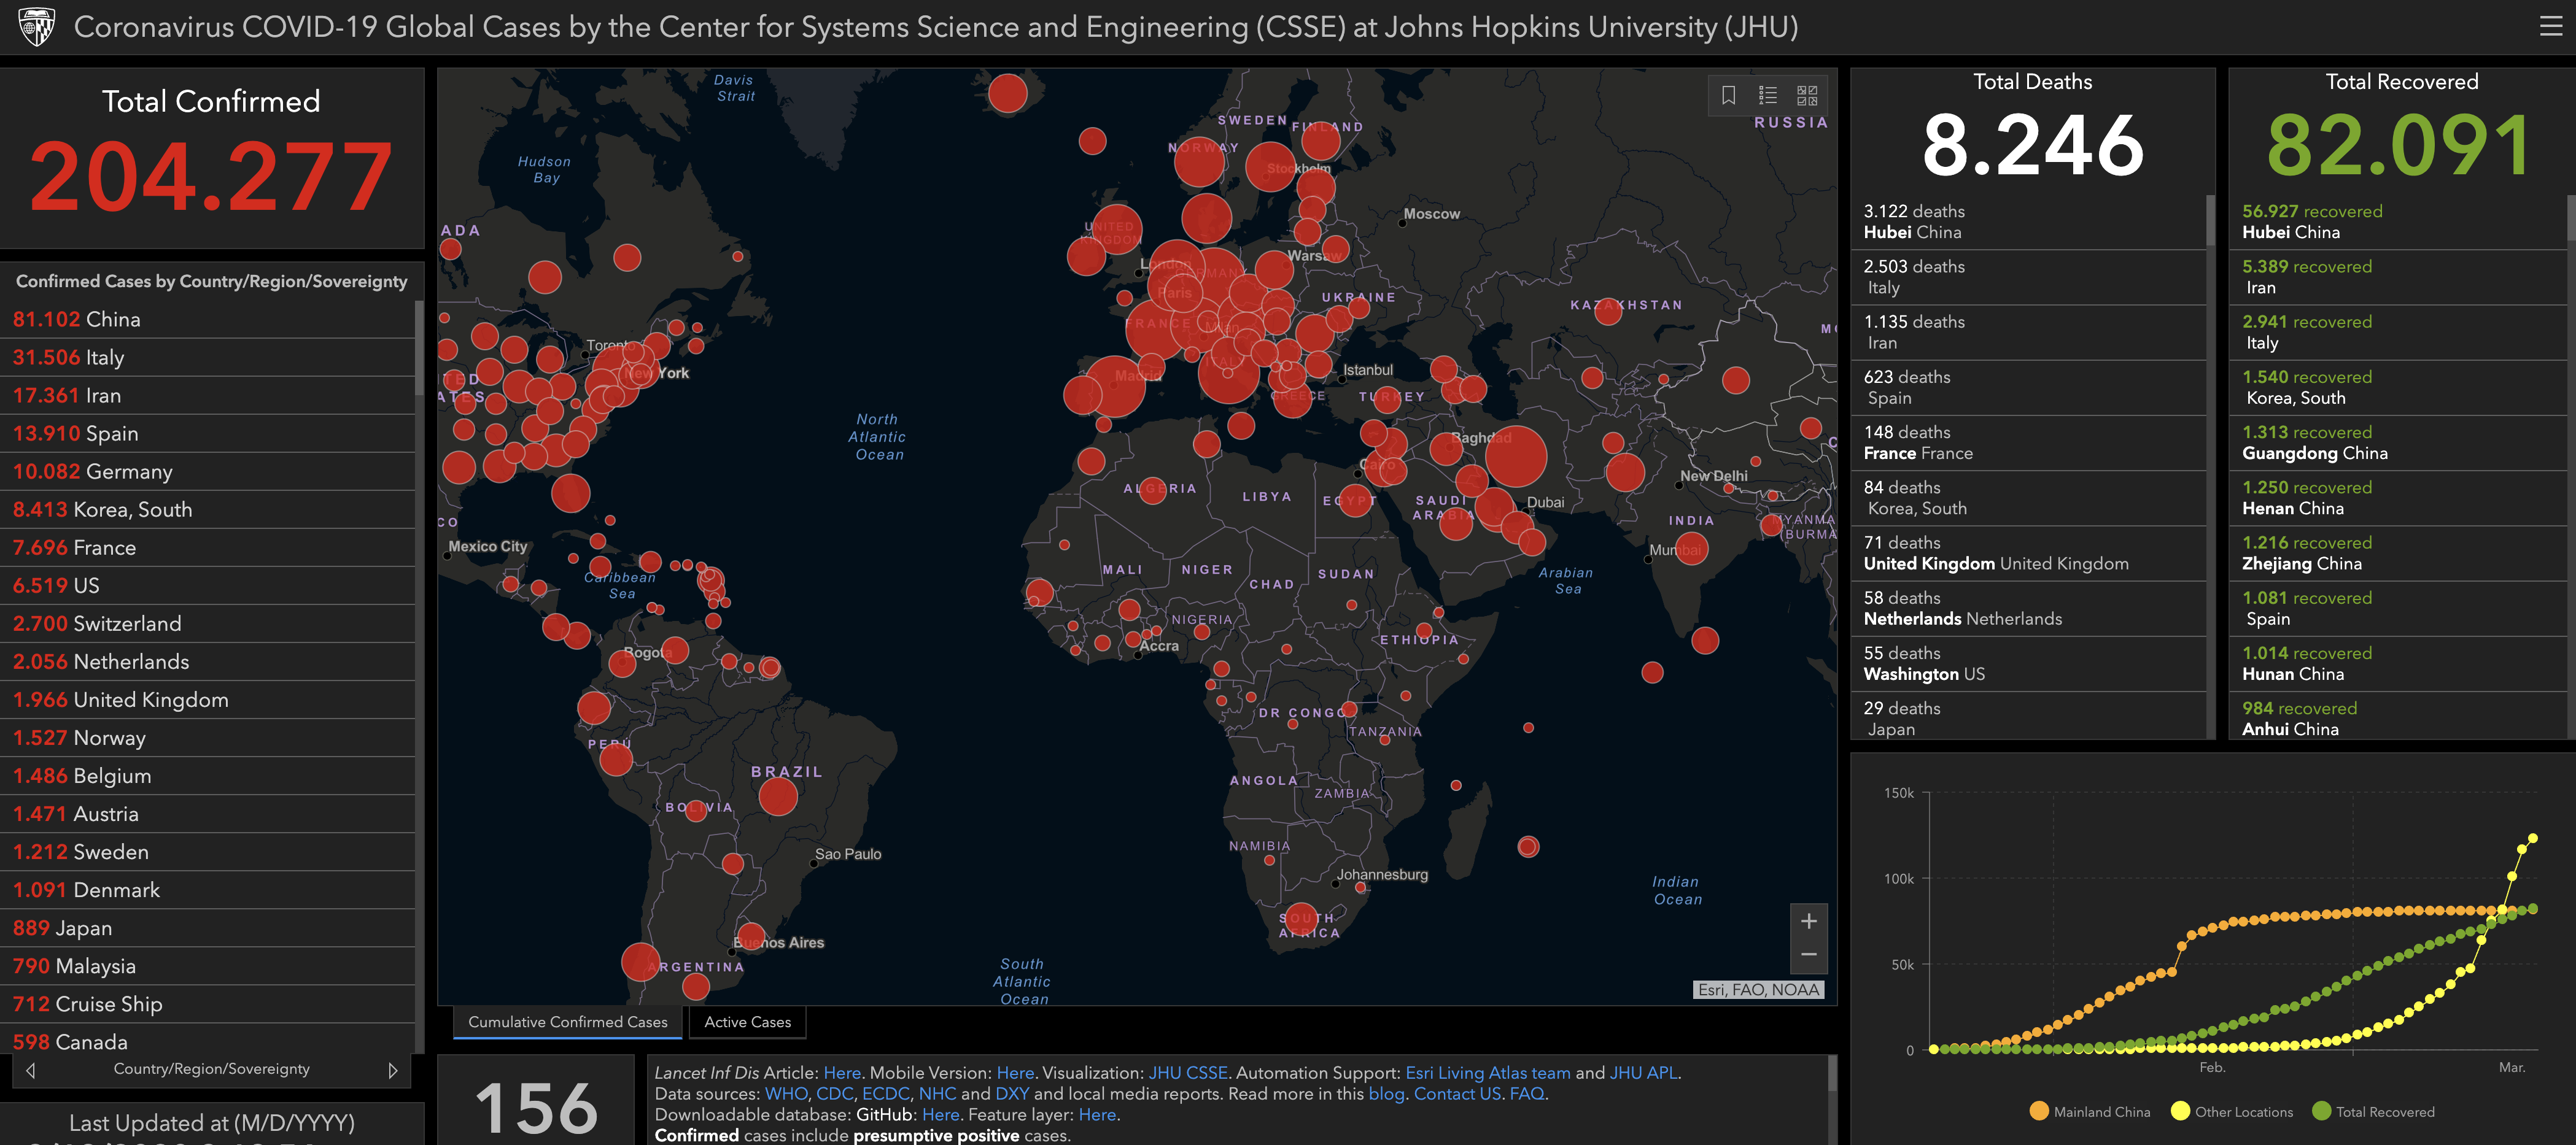Screen dimensions: 2576x1145
Task: Open the Mobile Version Here link
Action: click(1015, 1073)
